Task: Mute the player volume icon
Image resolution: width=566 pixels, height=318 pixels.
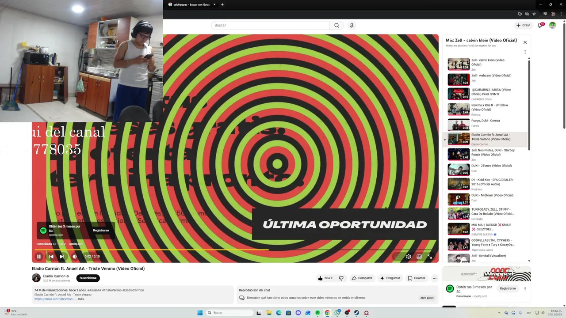Action: point(74,257)
